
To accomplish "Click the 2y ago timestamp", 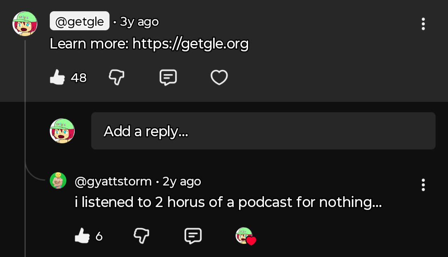I will pyautogui.click(x=182, y=181).
